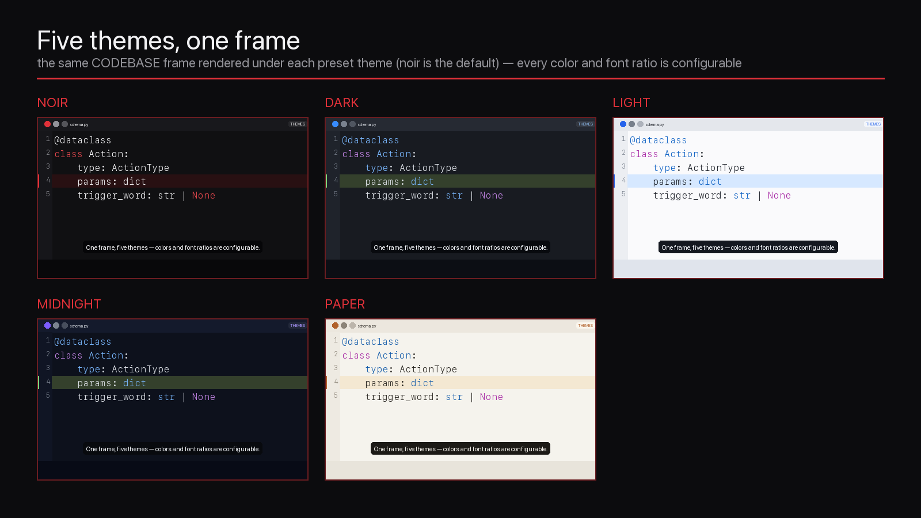The height and width of the screenshot is (518, 921).
Task: Click line number 4 in NOIR frame
Action: click(48, 180)
